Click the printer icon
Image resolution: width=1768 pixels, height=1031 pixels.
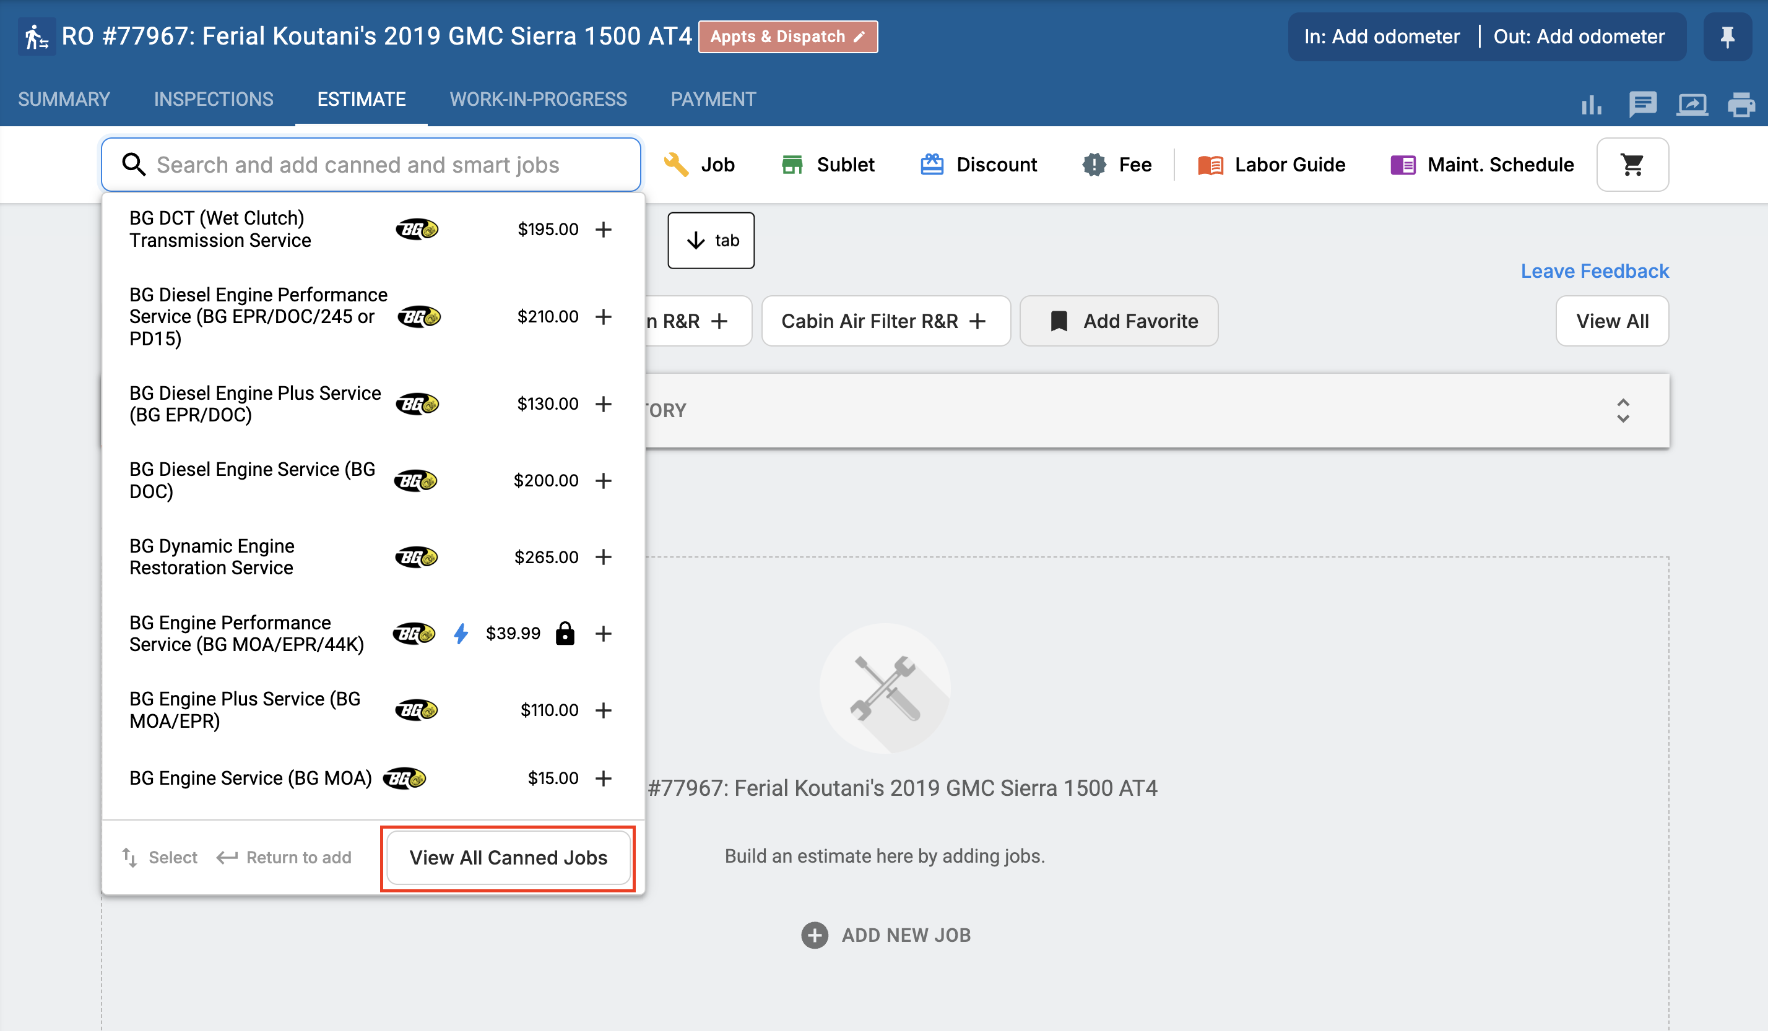[x=1741, y=105]
